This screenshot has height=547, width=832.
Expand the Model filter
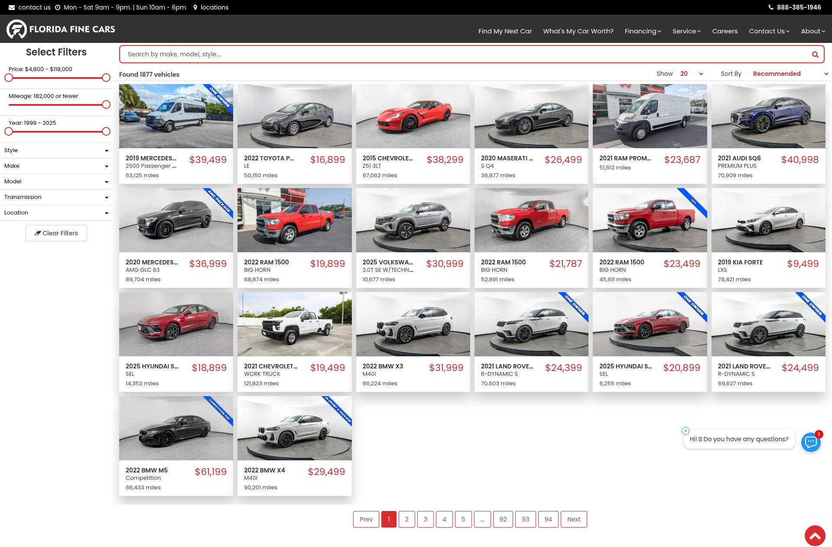point(56,182)
